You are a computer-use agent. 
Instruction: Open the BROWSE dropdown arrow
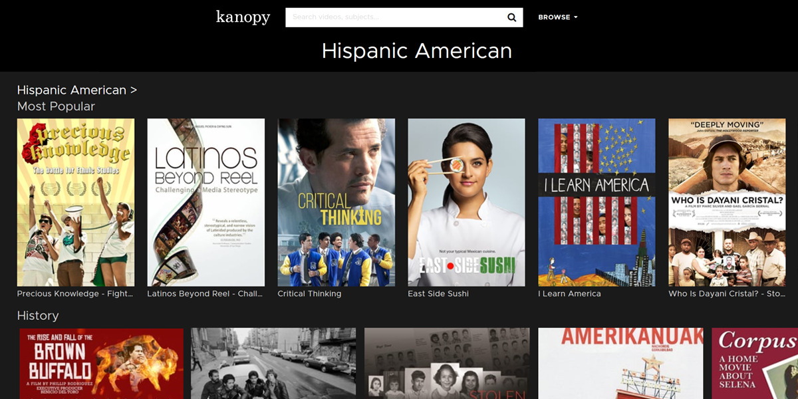(x=574, y=17)
